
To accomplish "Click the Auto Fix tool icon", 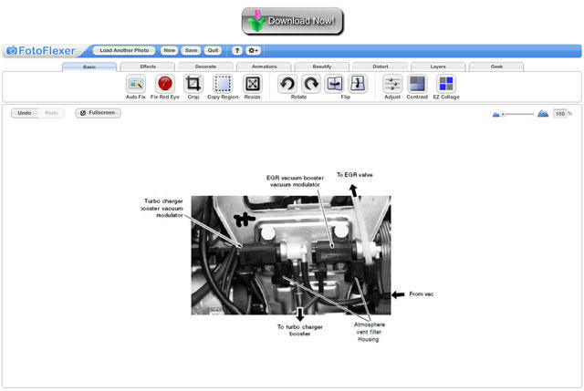I will [136, 84].
